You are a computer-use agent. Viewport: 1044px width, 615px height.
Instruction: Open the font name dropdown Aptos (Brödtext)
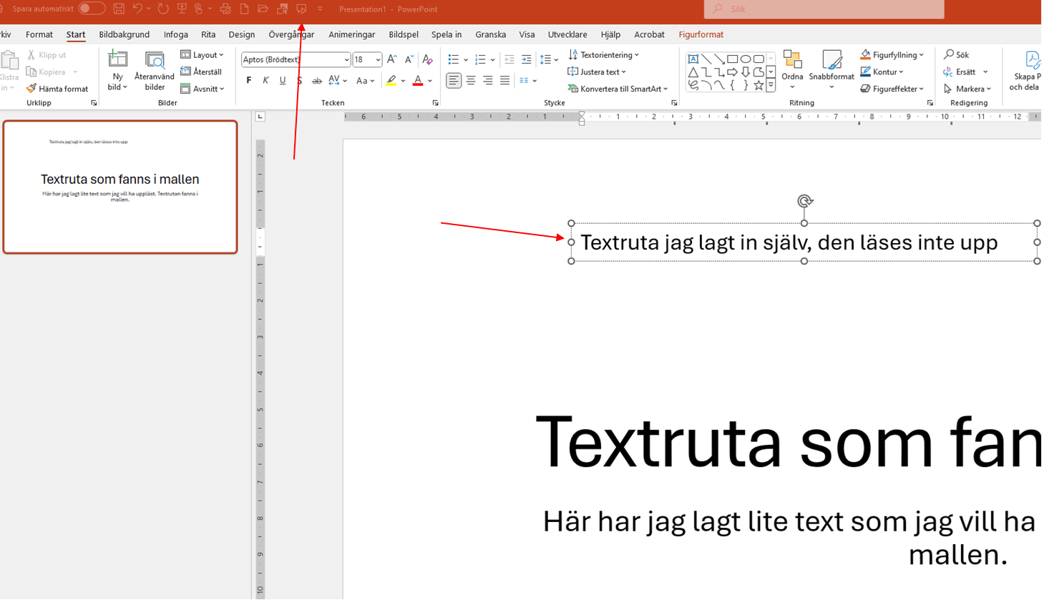tap(346, 60)
